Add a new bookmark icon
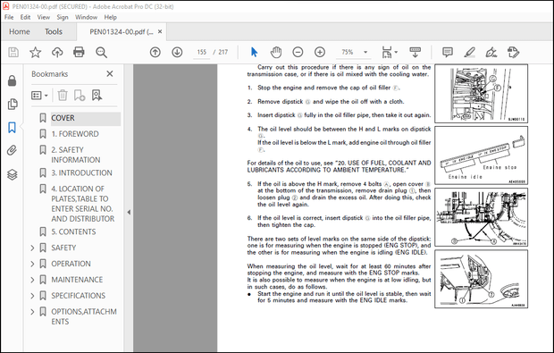Viewport: 554px width, 353px height. [80, 96]
